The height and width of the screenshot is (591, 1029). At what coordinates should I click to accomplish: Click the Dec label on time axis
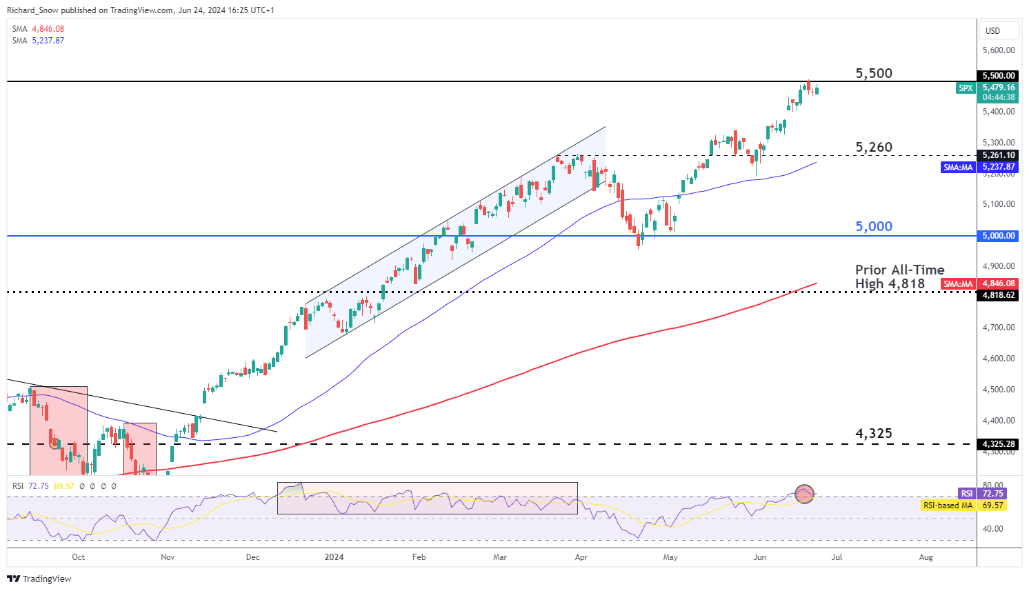(x=253, y=557)
